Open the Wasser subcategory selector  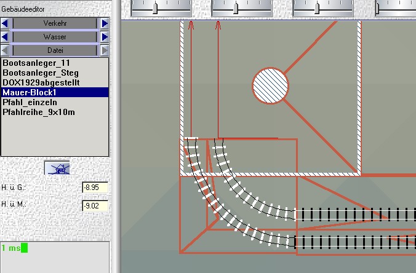pyautogui.click(x=55, y=37)
